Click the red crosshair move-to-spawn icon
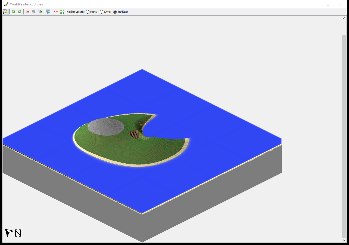The height and width of the screenshot is (245, 349). pyautogui.click(x=56, y=12)
